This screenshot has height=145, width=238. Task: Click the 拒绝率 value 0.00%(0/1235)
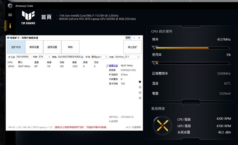pos(128,70)
